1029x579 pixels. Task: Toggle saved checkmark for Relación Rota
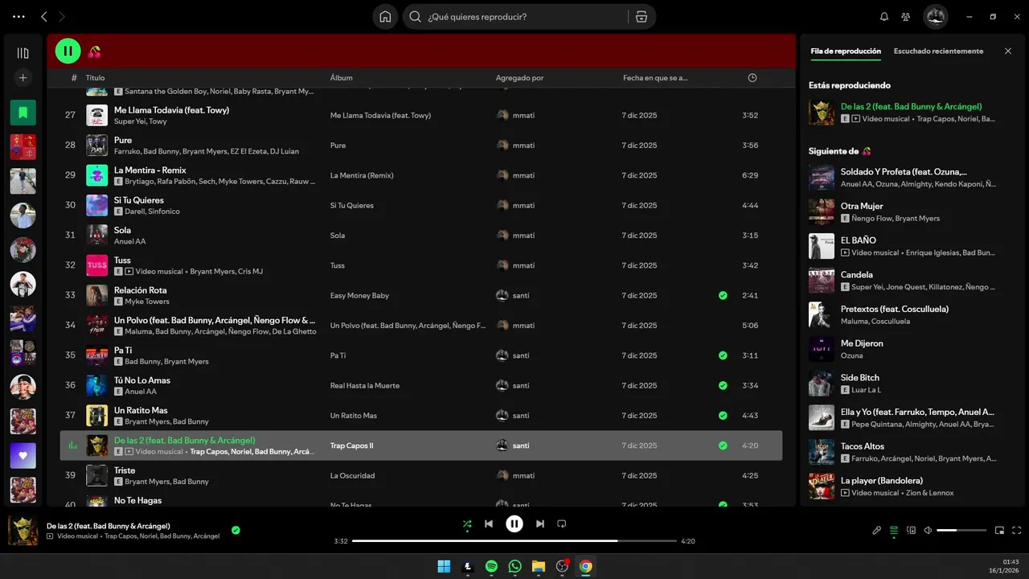point(723,295)
